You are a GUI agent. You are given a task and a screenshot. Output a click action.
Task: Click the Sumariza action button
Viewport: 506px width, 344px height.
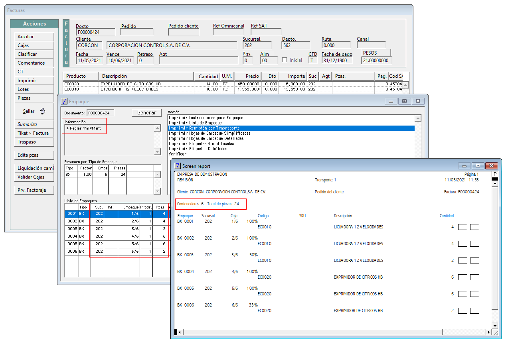coord(34,124)
